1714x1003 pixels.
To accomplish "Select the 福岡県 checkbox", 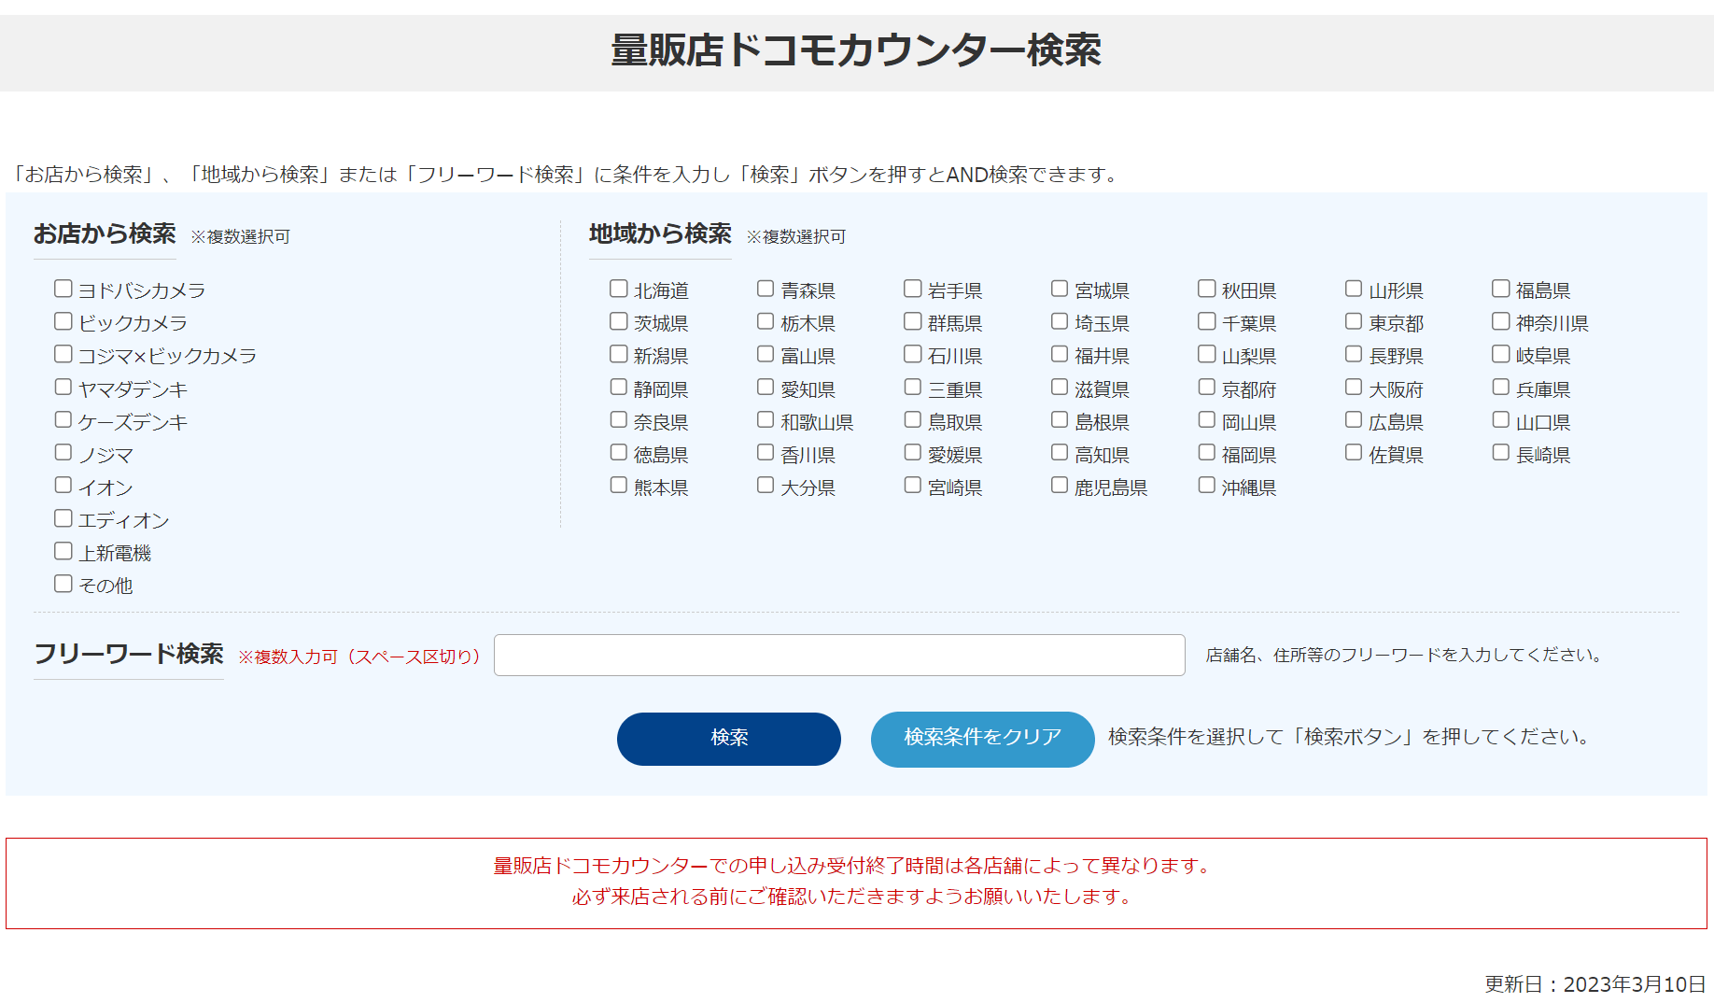I will [1207, 452].
